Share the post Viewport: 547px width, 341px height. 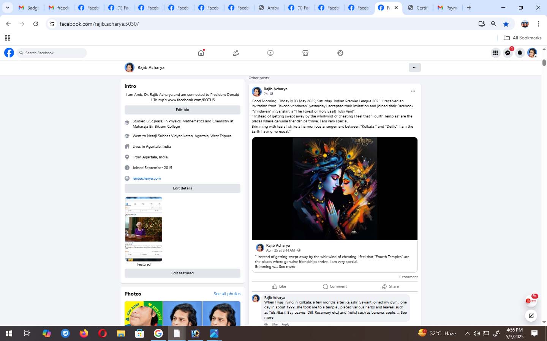(x=390, y=286)
